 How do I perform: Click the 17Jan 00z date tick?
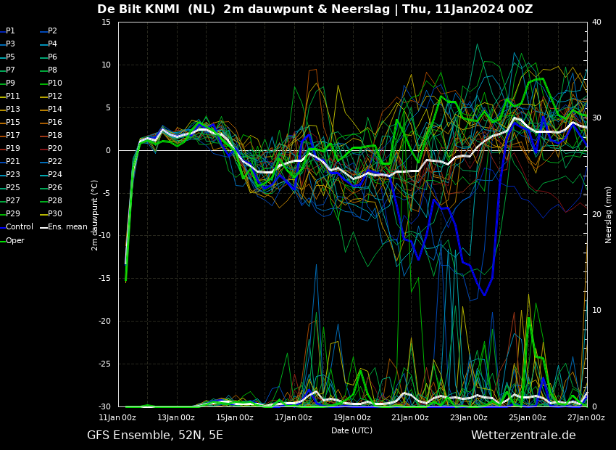[x=293, y=418]
